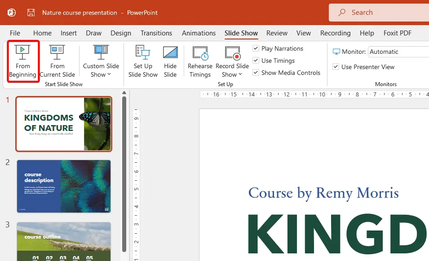Start show From Current Slide
This screenshot has width=429, height=261.
57,61
